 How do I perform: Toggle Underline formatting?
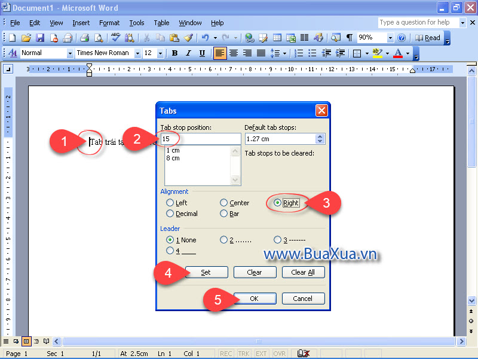[x=202, y=53]
